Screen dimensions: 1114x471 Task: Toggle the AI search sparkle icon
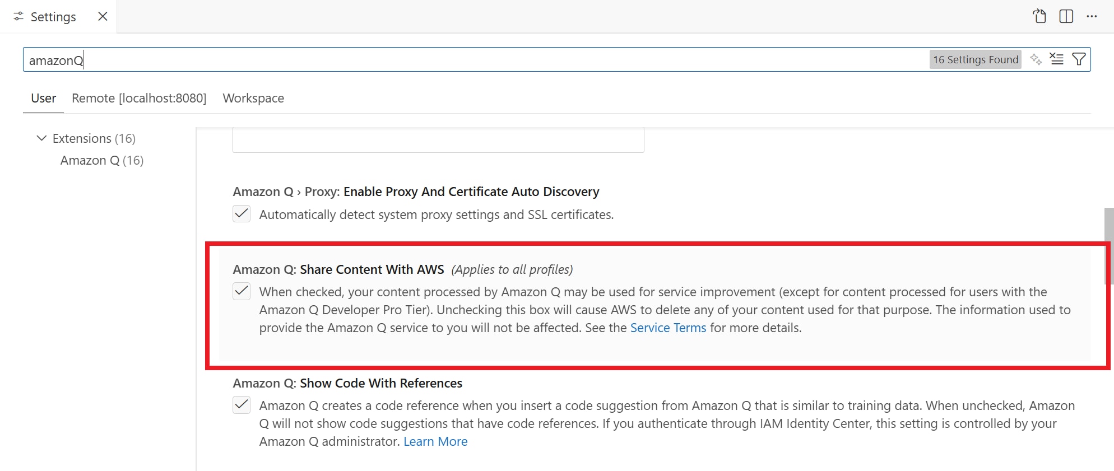[1036, 59]
